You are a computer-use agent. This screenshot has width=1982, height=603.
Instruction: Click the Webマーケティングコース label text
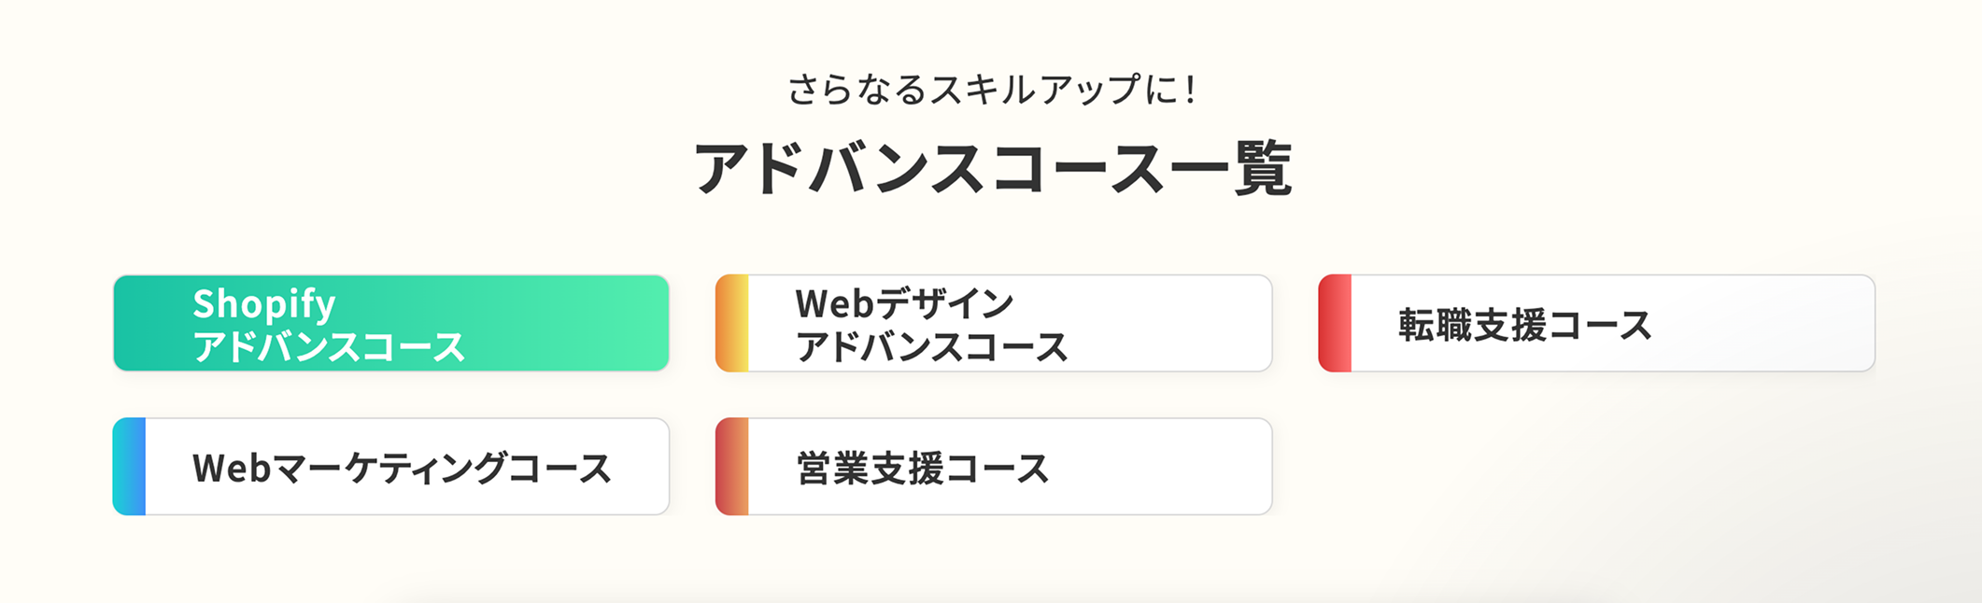pos(402,469)
